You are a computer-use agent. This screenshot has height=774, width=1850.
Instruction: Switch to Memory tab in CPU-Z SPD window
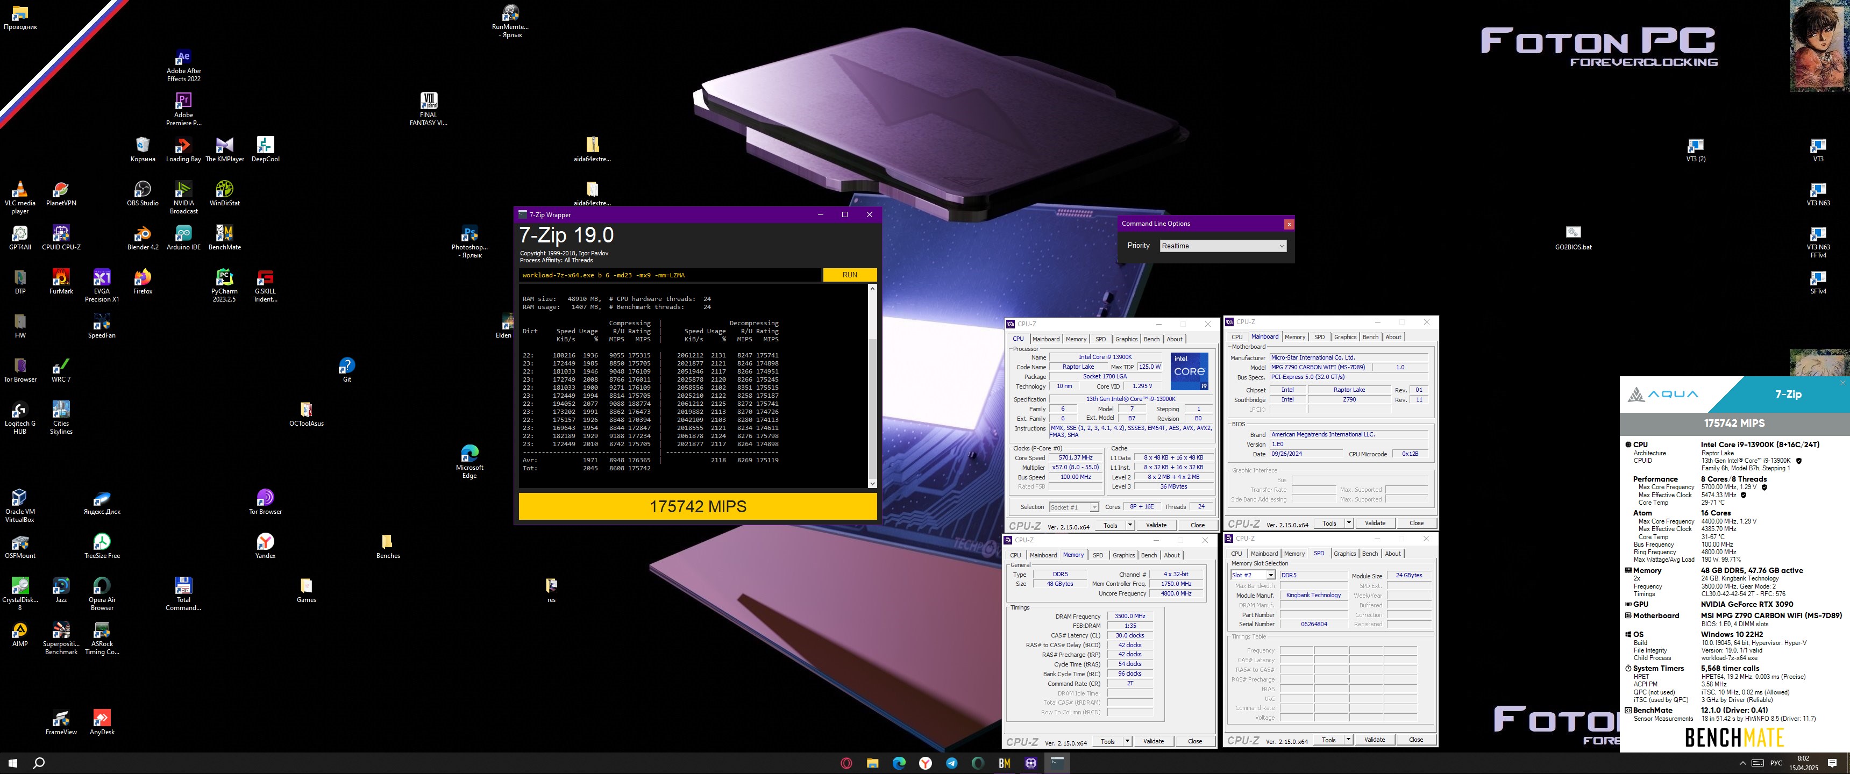pos(1294,554)
